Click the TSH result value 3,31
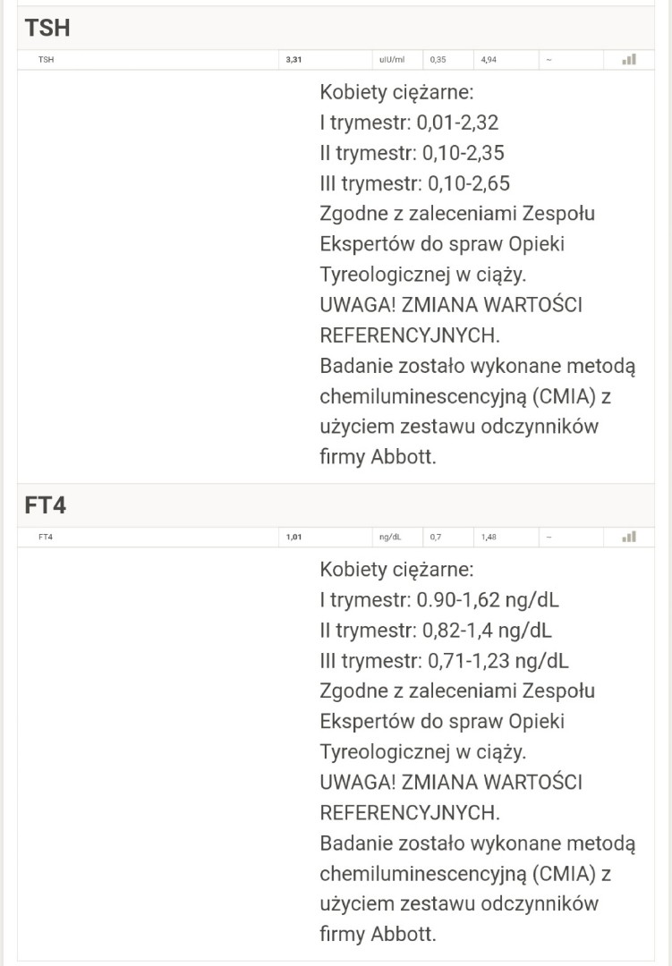672x966 pixels. point(293,60)
